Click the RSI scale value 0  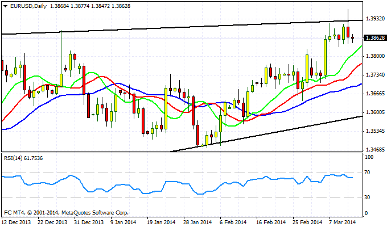[366, 213]
